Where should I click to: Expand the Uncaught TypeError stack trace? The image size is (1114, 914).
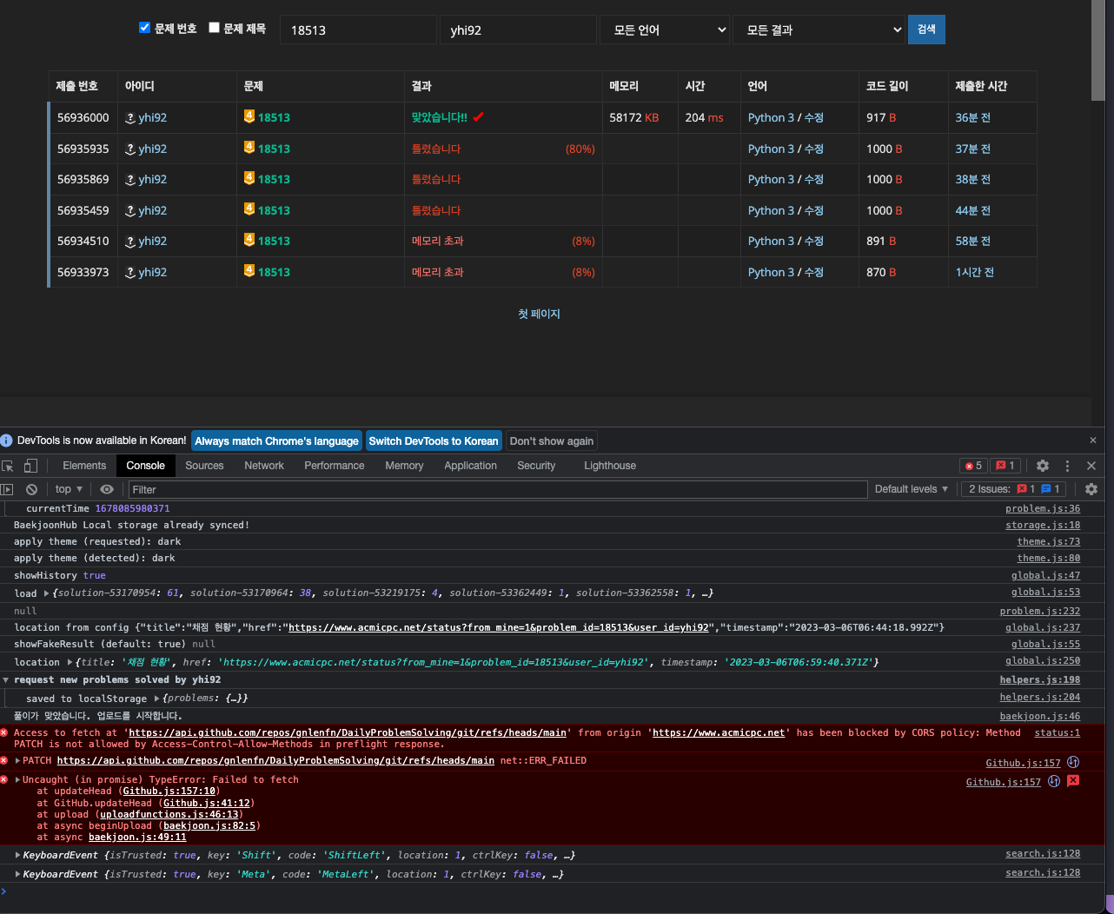(x=17, y=780)
